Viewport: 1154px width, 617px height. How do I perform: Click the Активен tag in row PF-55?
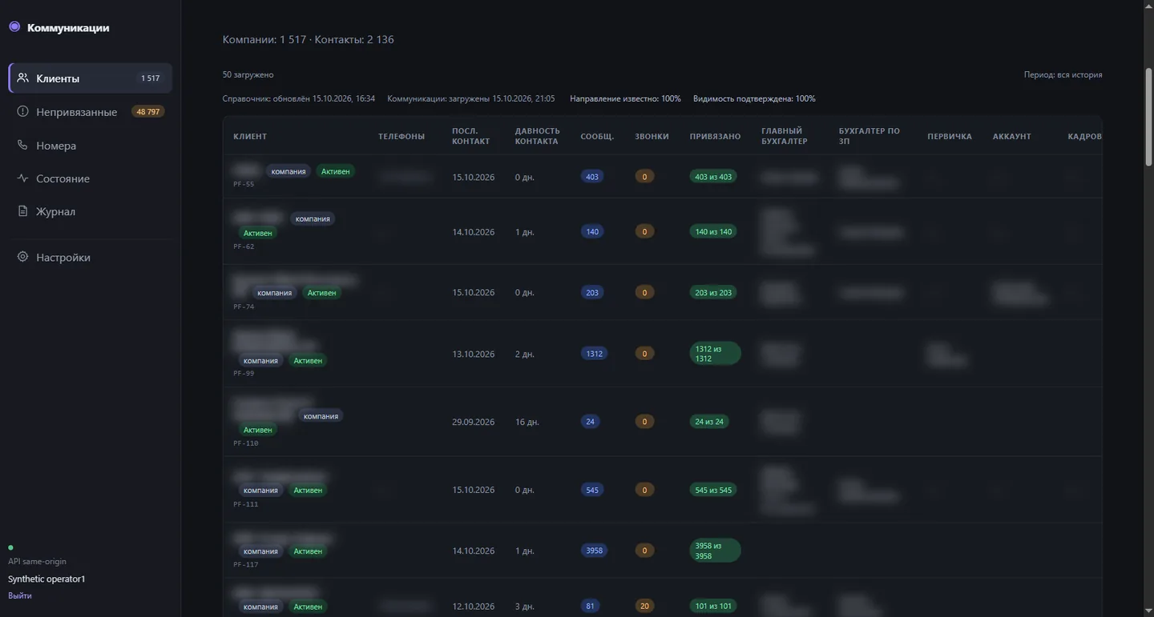coord(335,171)
